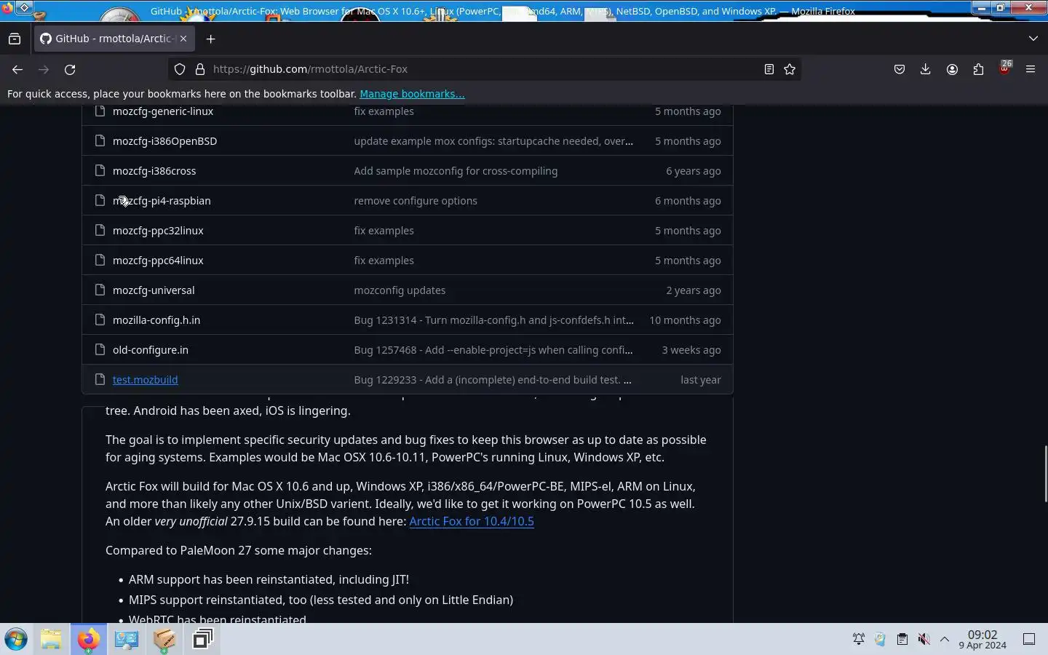Open the mozcfg-universal file
The width and height of the screenshot is (1048, 655).
coord(154,290)
